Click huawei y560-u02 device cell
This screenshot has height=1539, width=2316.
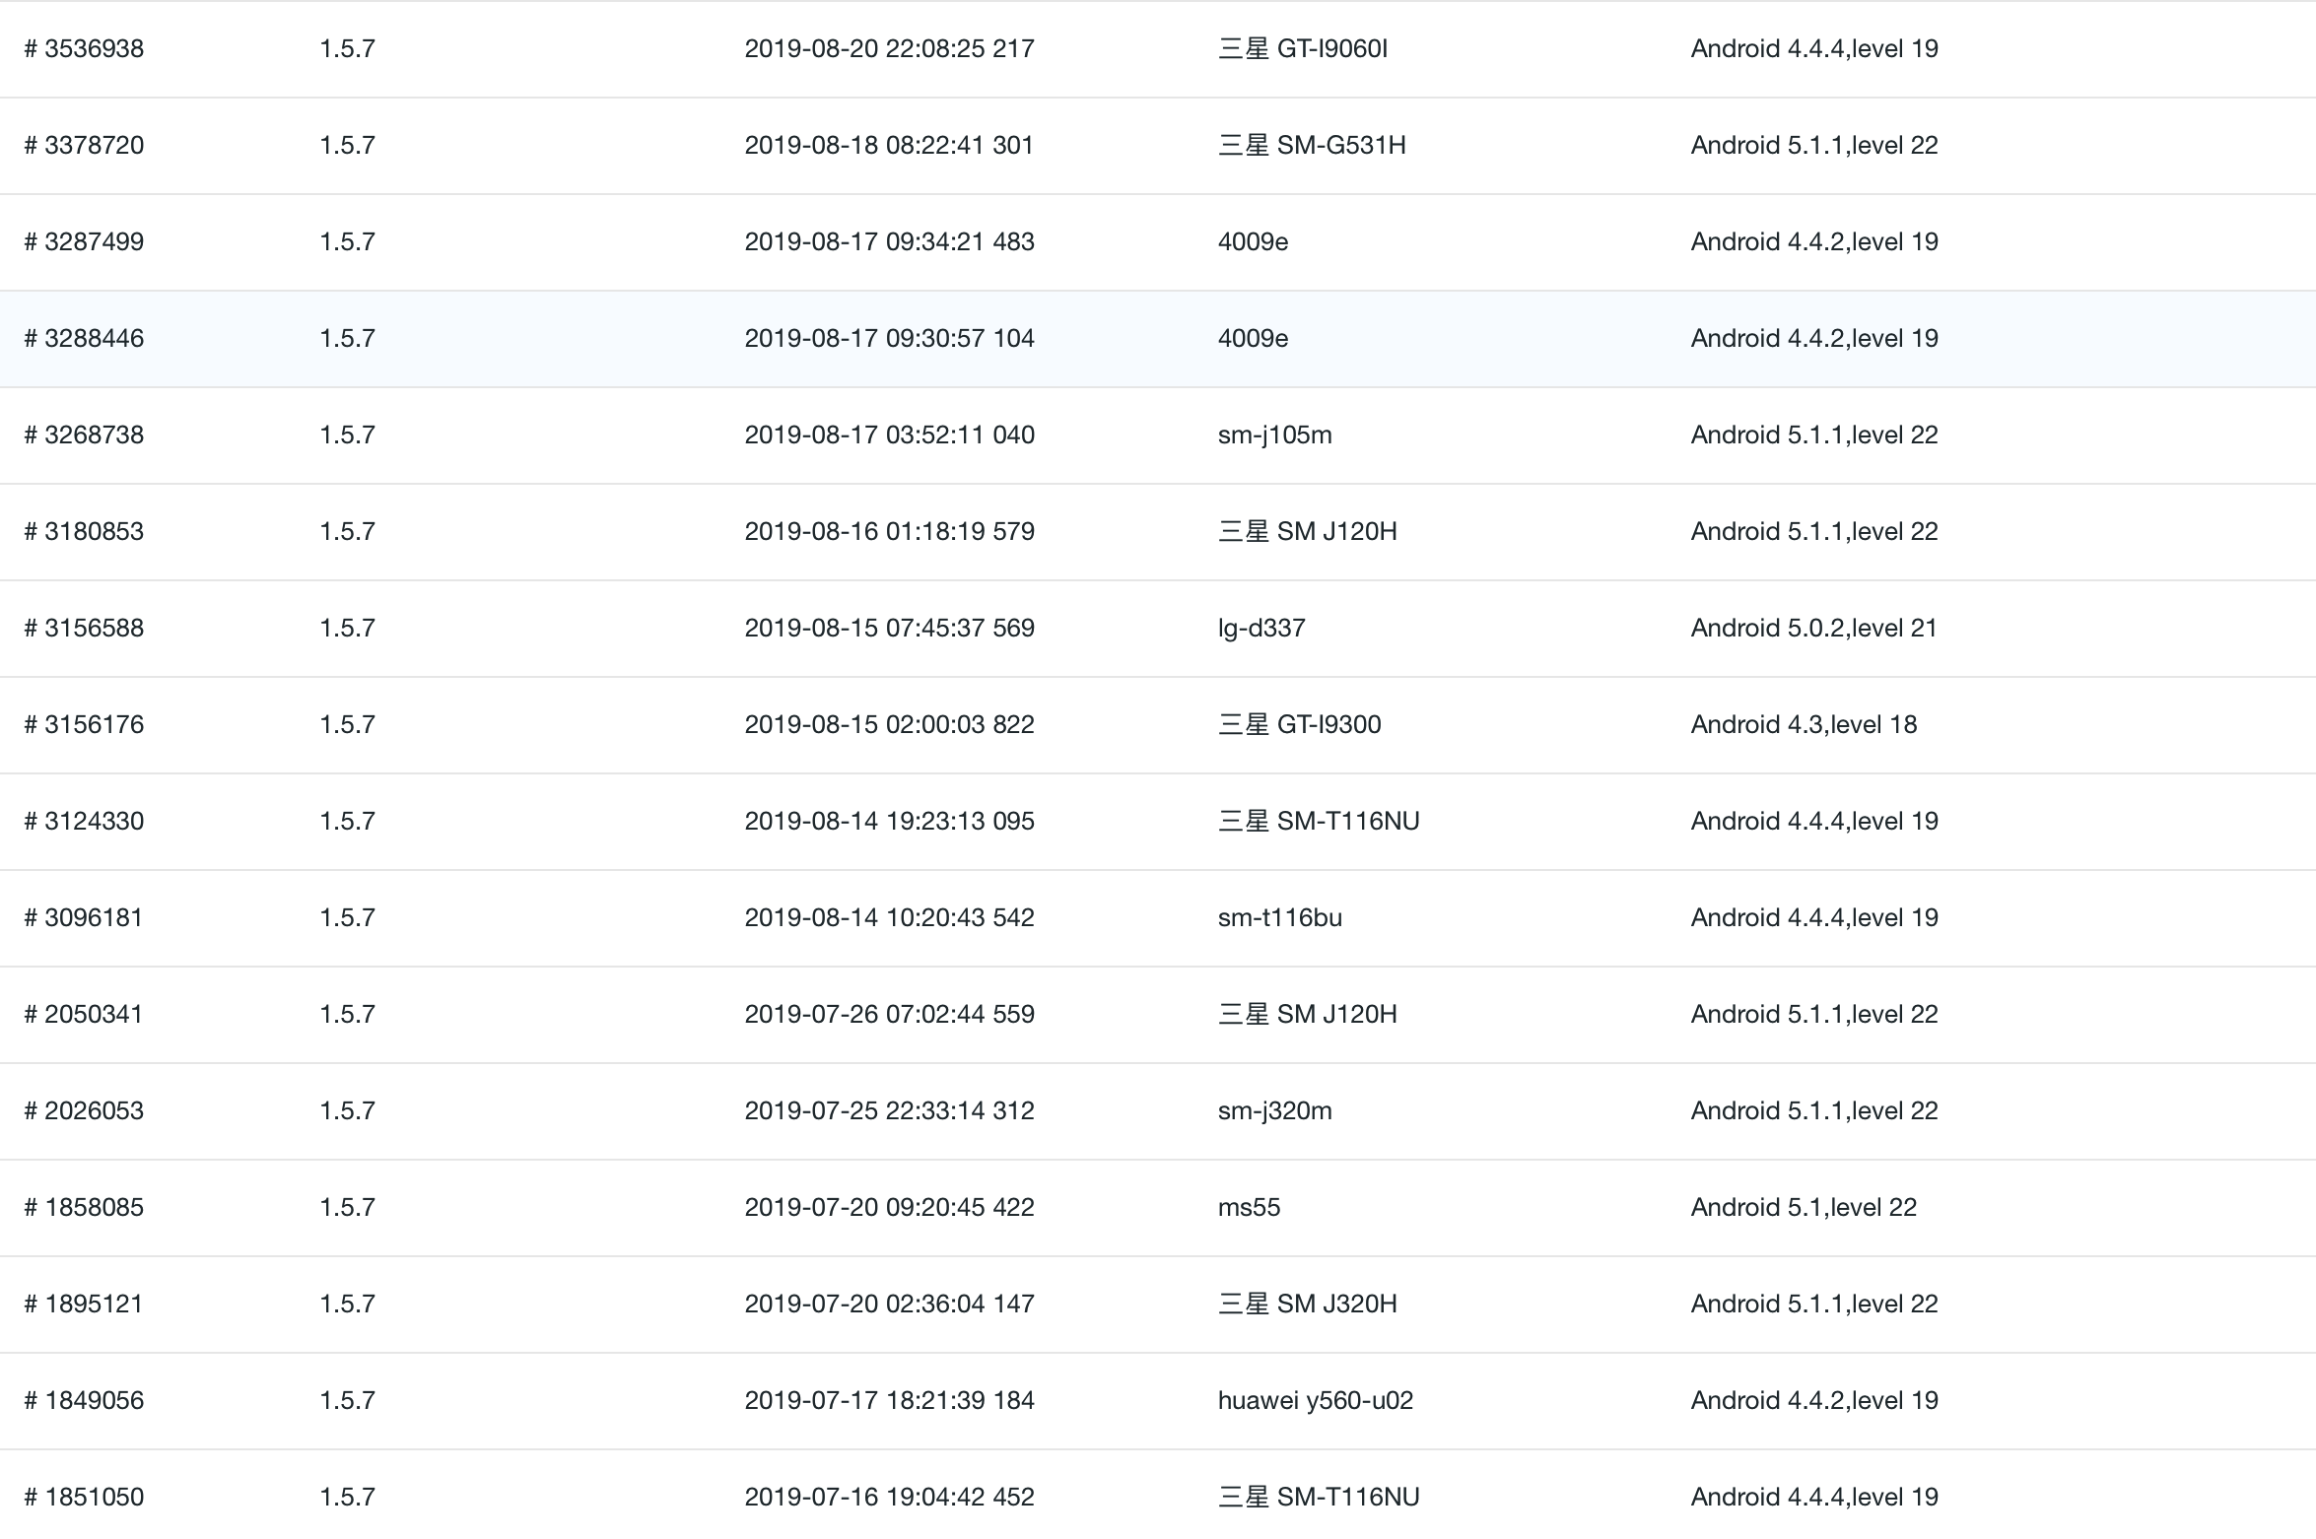click(x=1315, y=1400)
